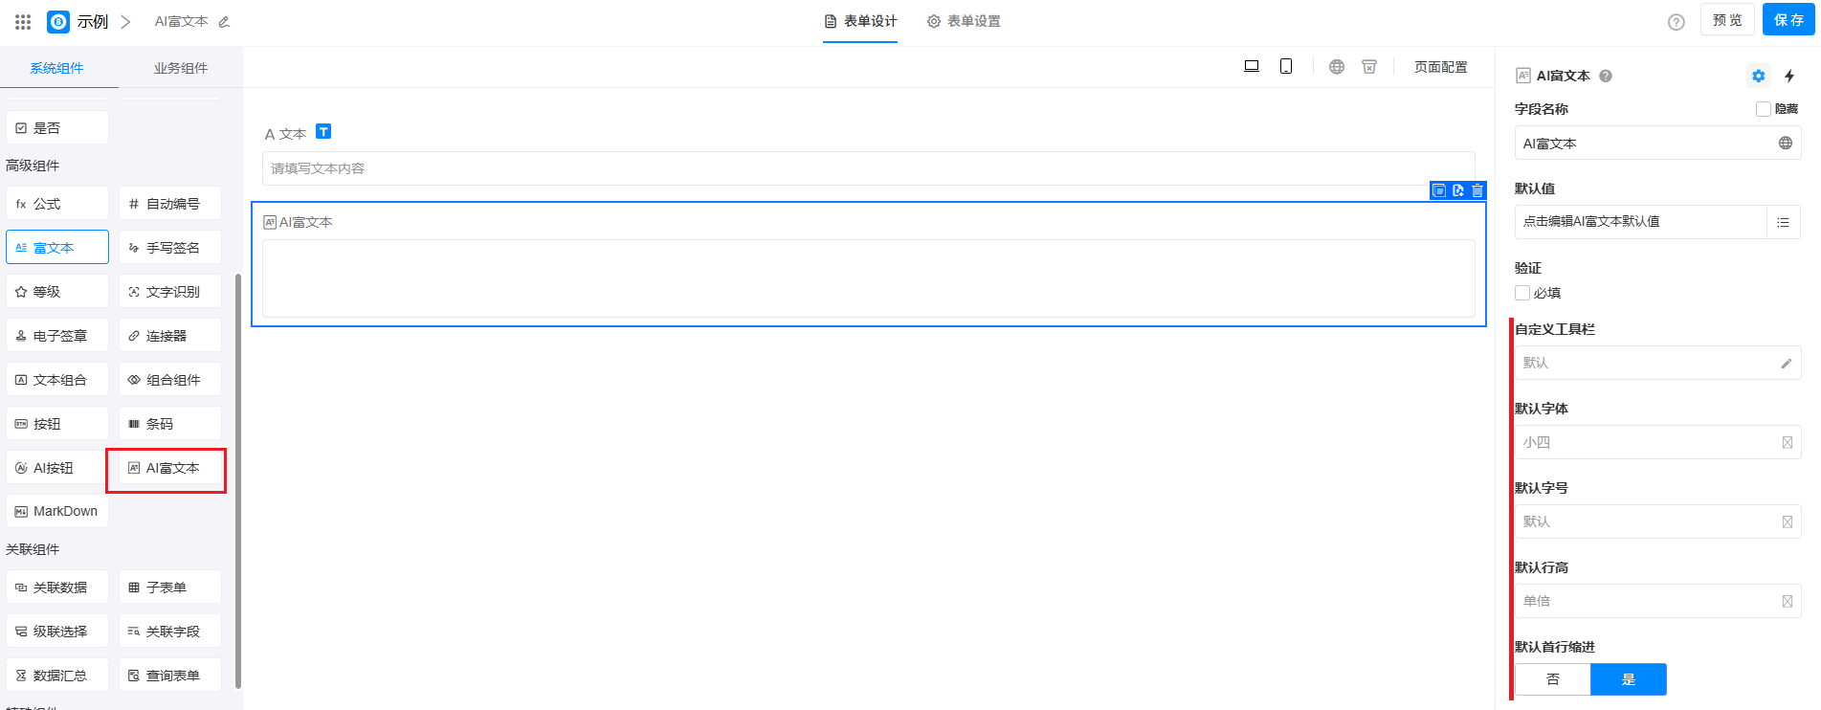Click the help question mark icon in the header
The image size is (1821, 710).
(x=1676, y=22)
